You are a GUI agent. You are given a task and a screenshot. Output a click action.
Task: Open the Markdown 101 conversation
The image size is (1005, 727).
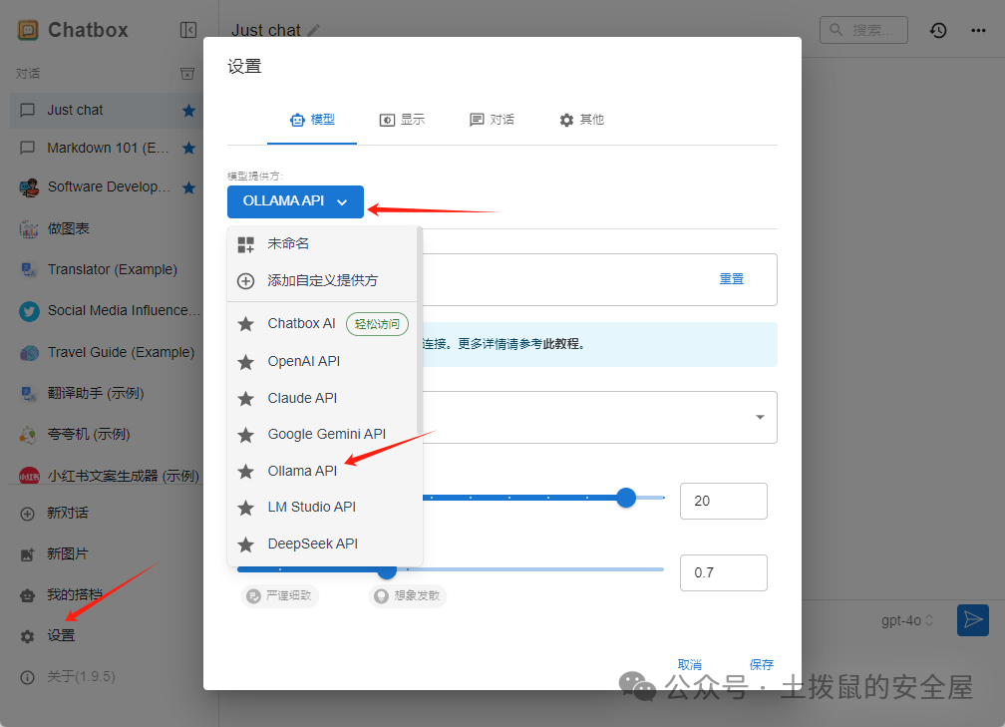click(107, 148)
